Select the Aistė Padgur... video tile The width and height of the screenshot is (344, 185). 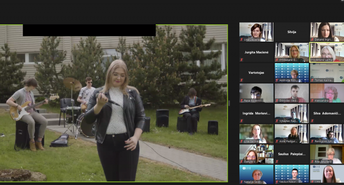click(291, 133)
